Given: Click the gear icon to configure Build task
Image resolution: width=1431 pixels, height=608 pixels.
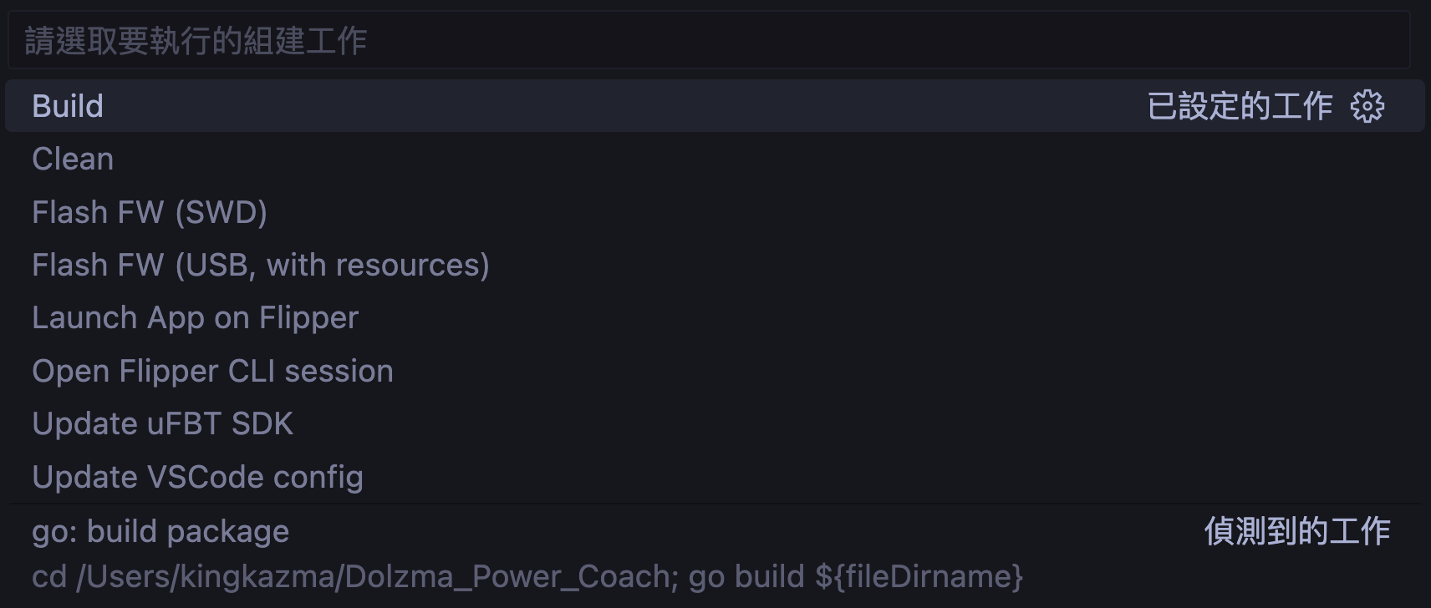Looking at the screenshot, I should click(x=1368, y=105).
